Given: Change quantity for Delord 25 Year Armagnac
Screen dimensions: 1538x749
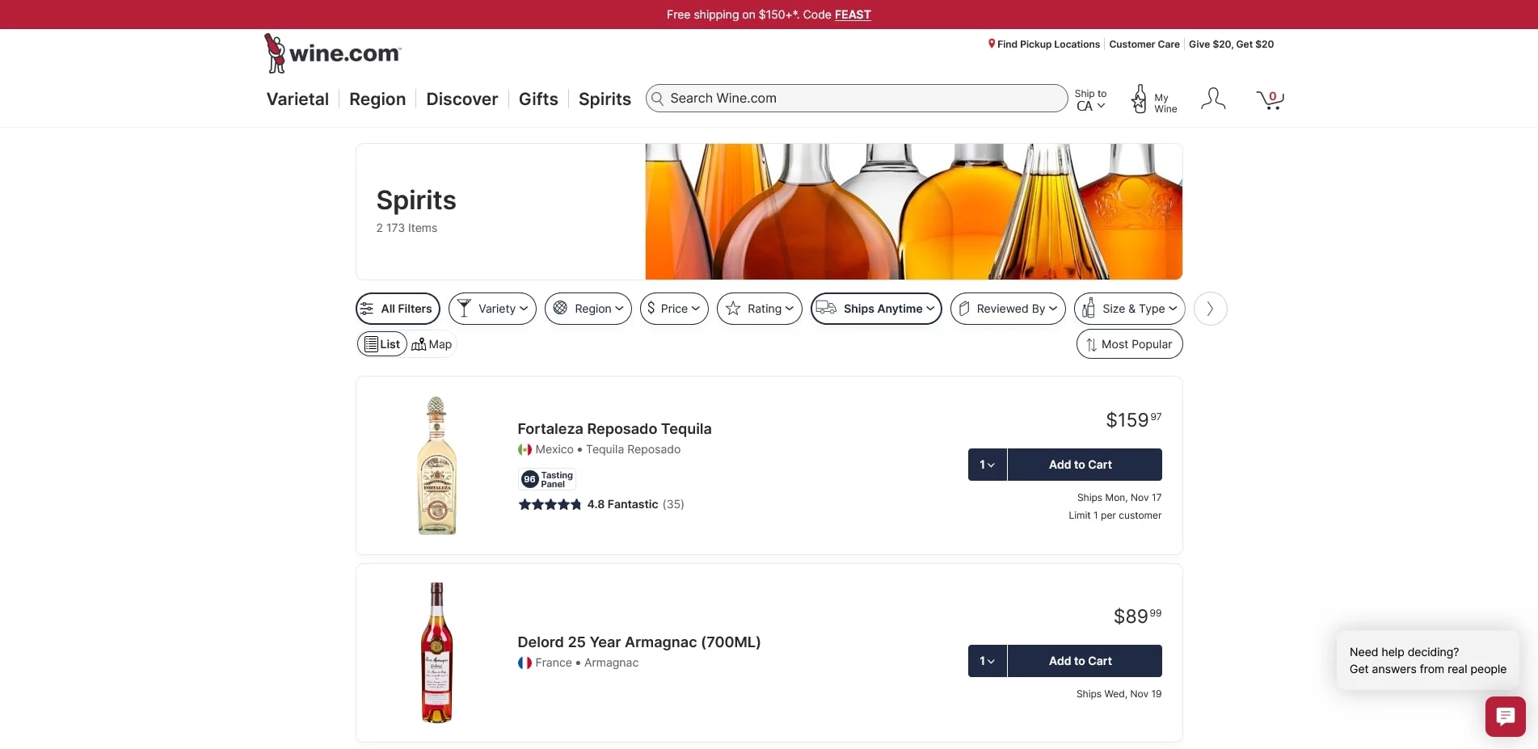Looking at the screenshot, I should 987,660.
